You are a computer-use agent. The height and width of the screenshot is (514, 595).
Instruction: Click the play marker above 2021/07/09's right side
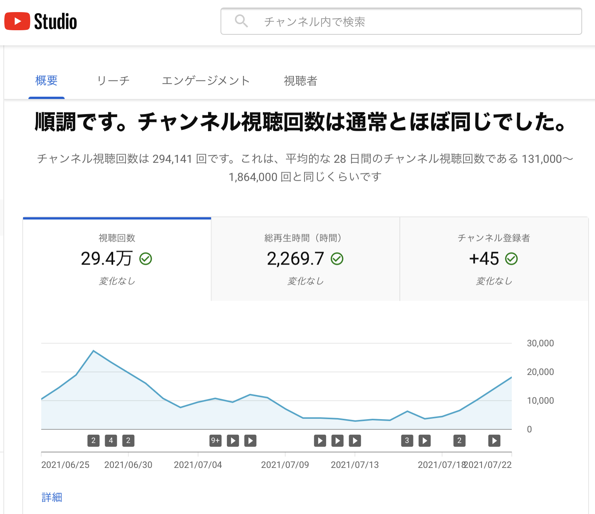(320, 441)
